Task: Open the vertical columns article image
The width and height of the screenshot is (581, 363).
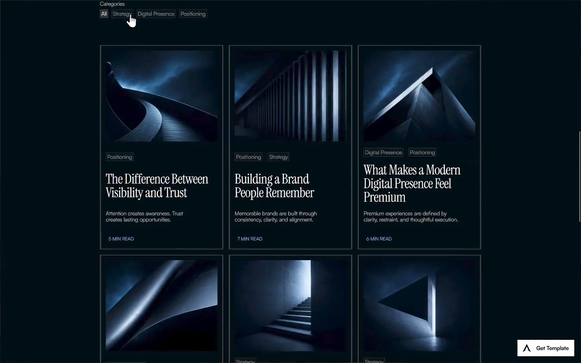Action: coord(290,96)
